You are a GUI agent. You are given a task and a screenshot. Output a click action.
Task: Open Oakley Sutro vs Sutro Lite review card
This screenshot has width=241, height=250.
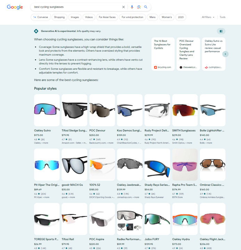pos(214,54)
